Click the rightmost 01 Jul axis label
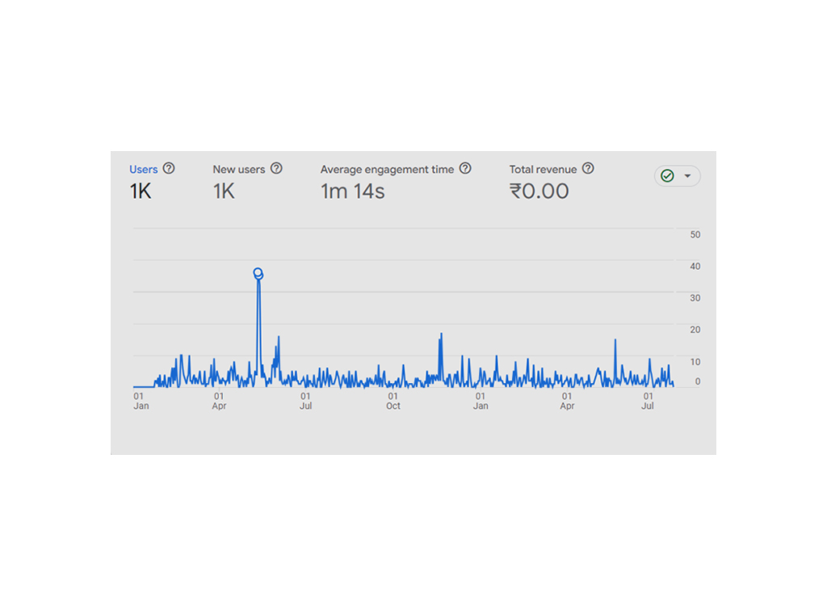 [x=647, y=401]
